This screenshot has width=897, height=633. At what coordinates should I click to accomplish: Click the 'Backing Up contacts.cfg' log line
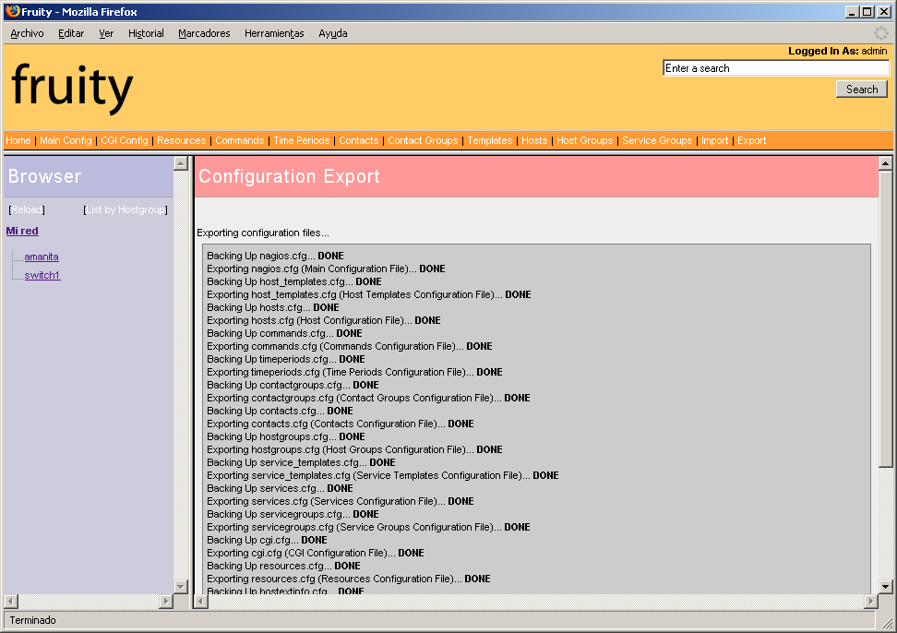(280, 412)
